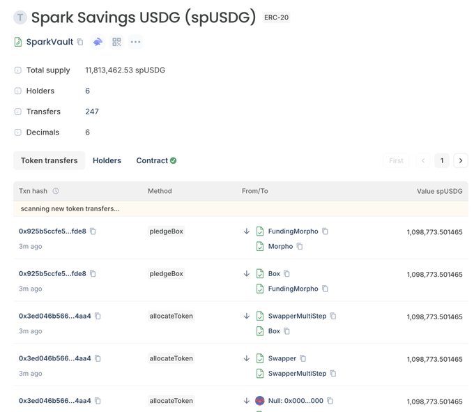Open the Morpho address link

(280, 246)
